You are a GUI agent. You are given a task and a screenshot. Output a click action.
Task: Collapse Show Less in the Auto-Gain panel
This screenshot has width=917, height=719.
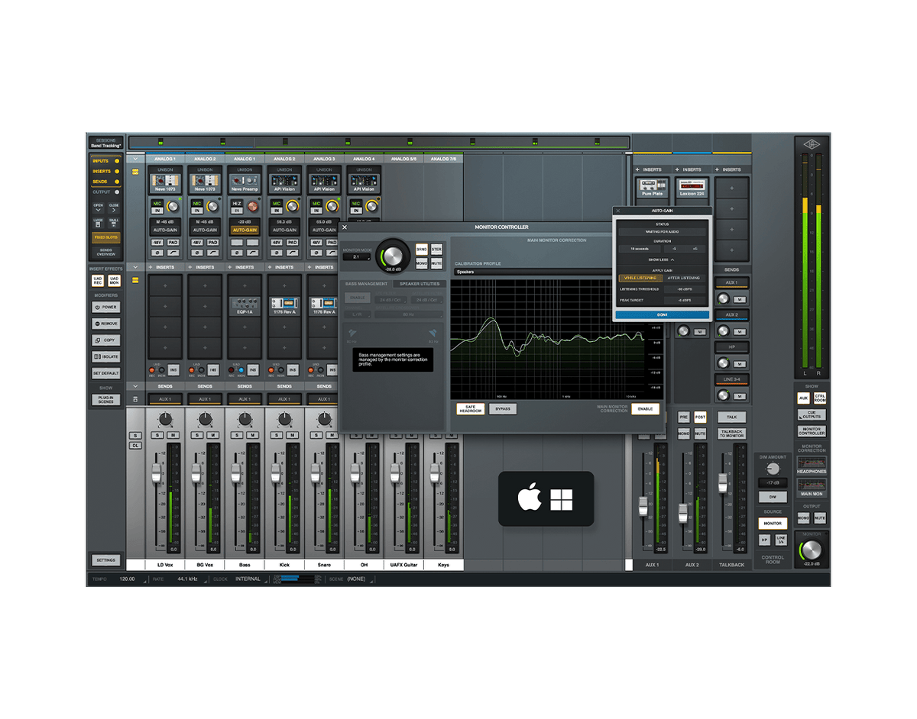[662, 260]
